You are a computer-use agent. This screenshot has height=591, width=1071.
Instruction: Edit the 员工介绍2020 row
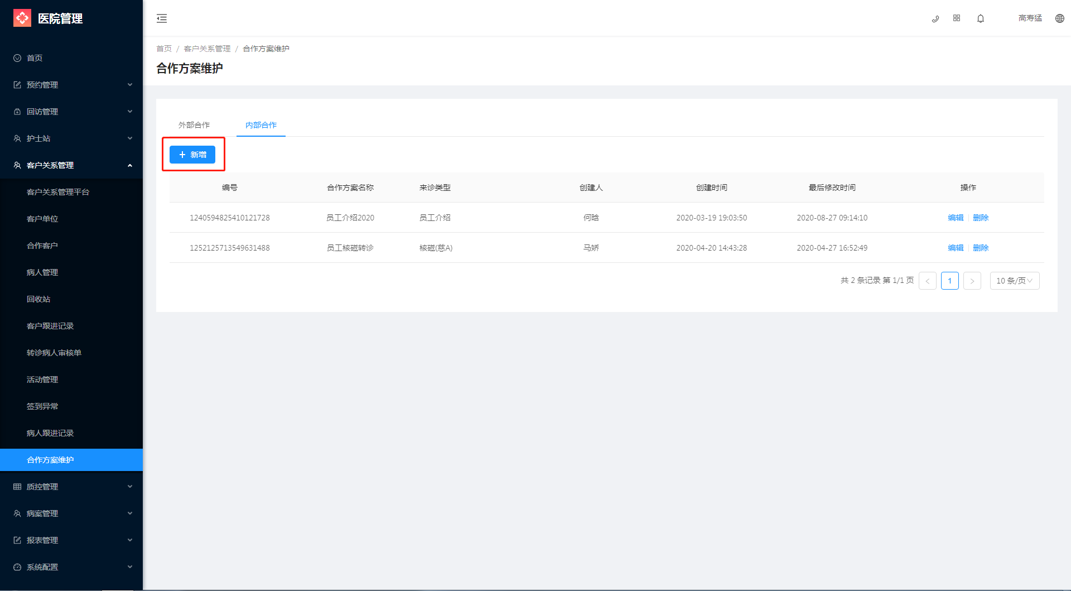(956, 218)
